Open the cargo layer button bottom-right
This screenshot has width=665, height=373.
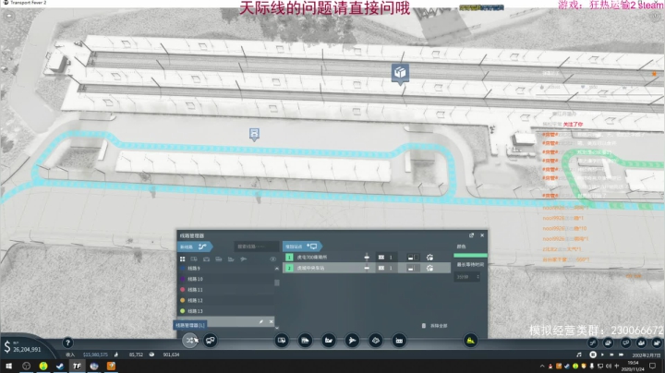609,343
